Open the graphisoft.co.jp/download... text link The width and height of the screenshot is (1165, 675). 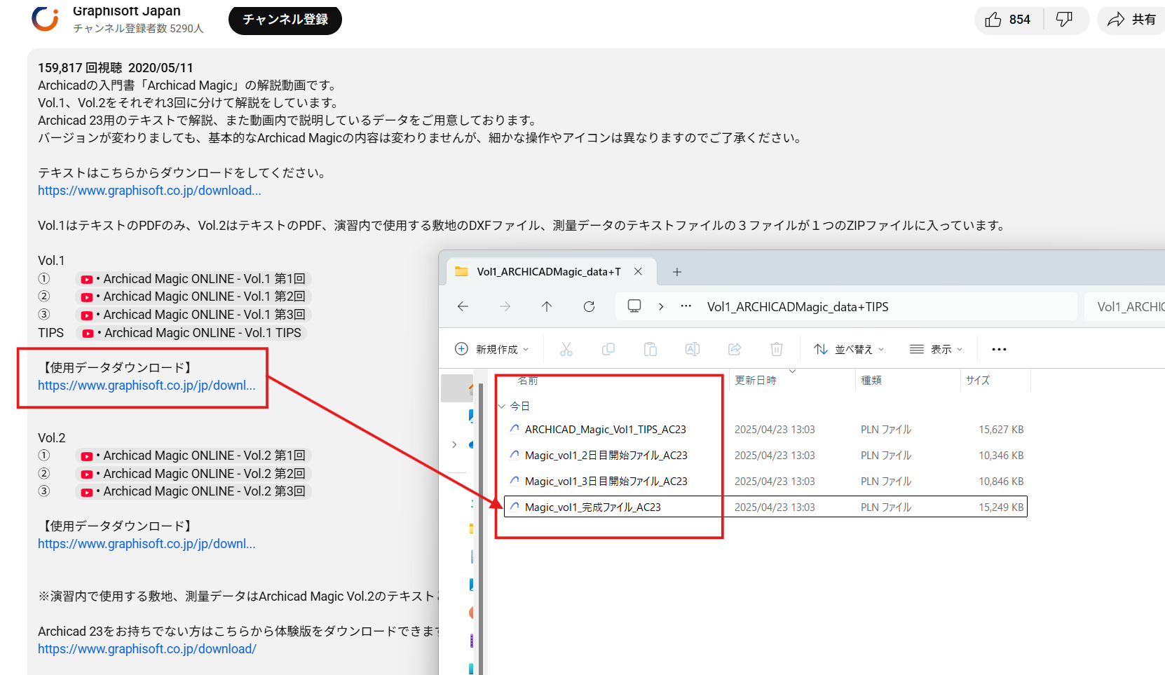pyautogui.click(x=149, y=191)
